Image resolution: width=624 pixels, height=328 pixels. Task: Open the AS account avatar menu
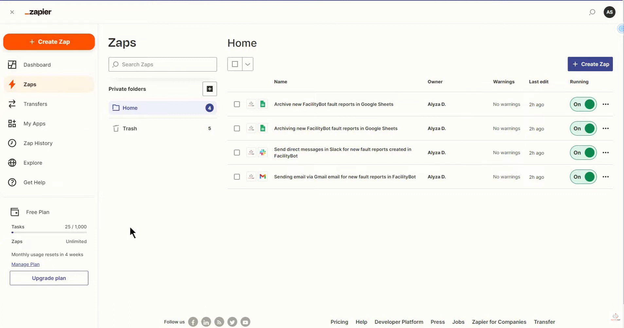609,12
